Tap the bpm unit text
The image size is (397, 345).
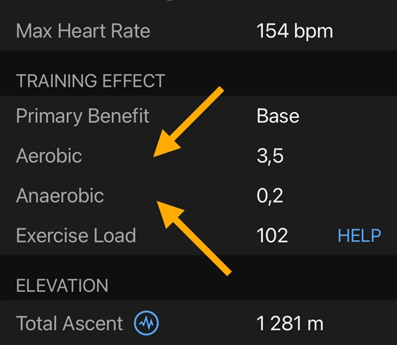tap(314, 32)
